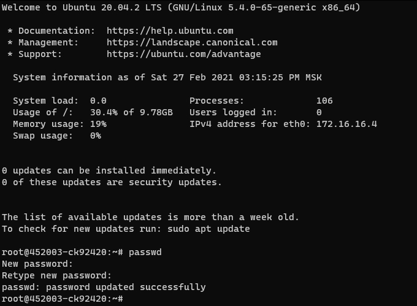Click the Swap usage 0% value
417x306 pixels.
pos(95,136)
